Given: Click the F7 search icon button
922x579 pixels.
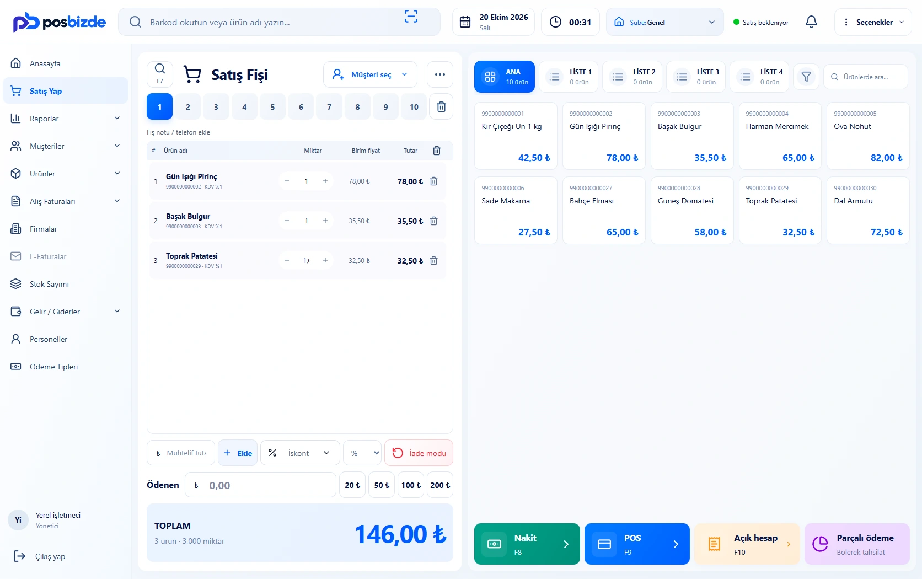Looking at the screenshot, I should 160,74.
